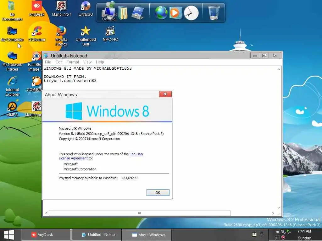The image size is (322, 241).
Task: Open the folders icon in the dock
Action: point(123,13)
